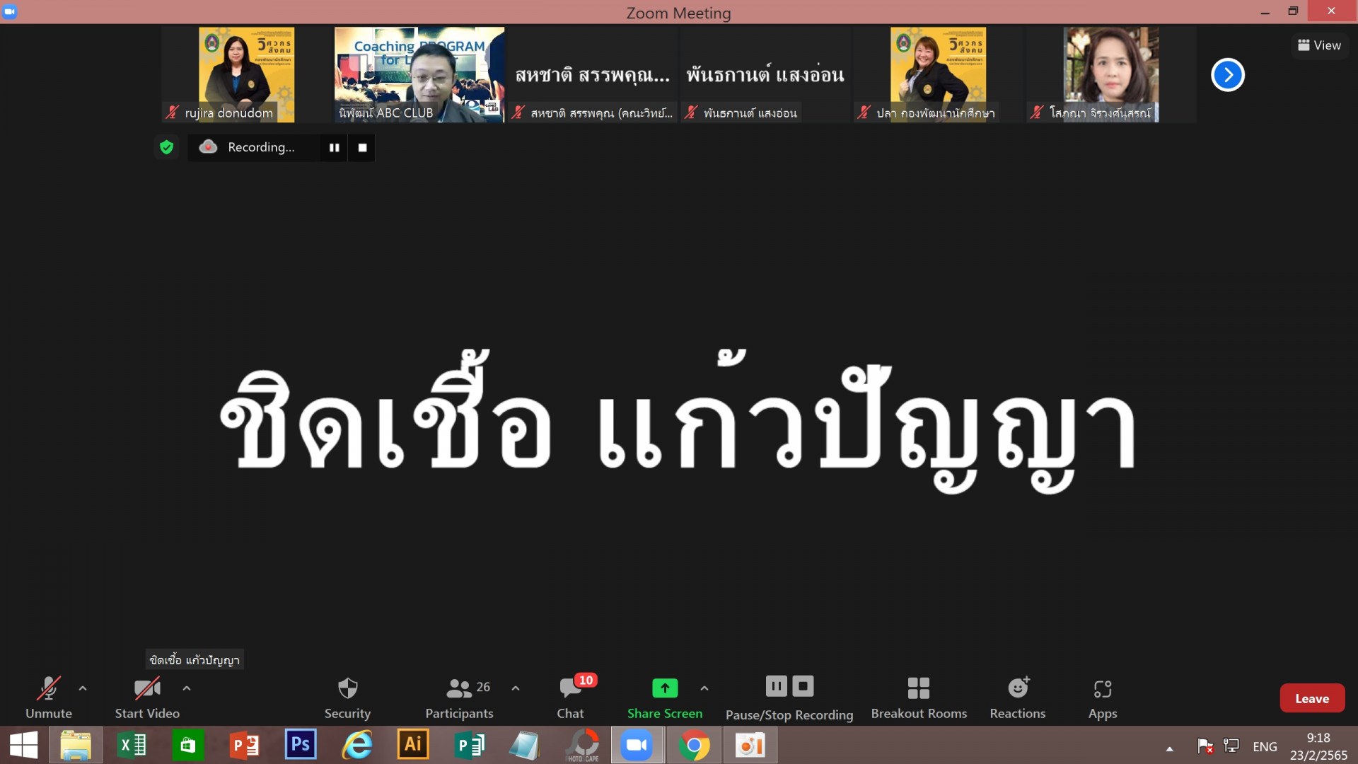1358x764 pixels.
Task: Show hidden system tray icons
Action: 1170,748
